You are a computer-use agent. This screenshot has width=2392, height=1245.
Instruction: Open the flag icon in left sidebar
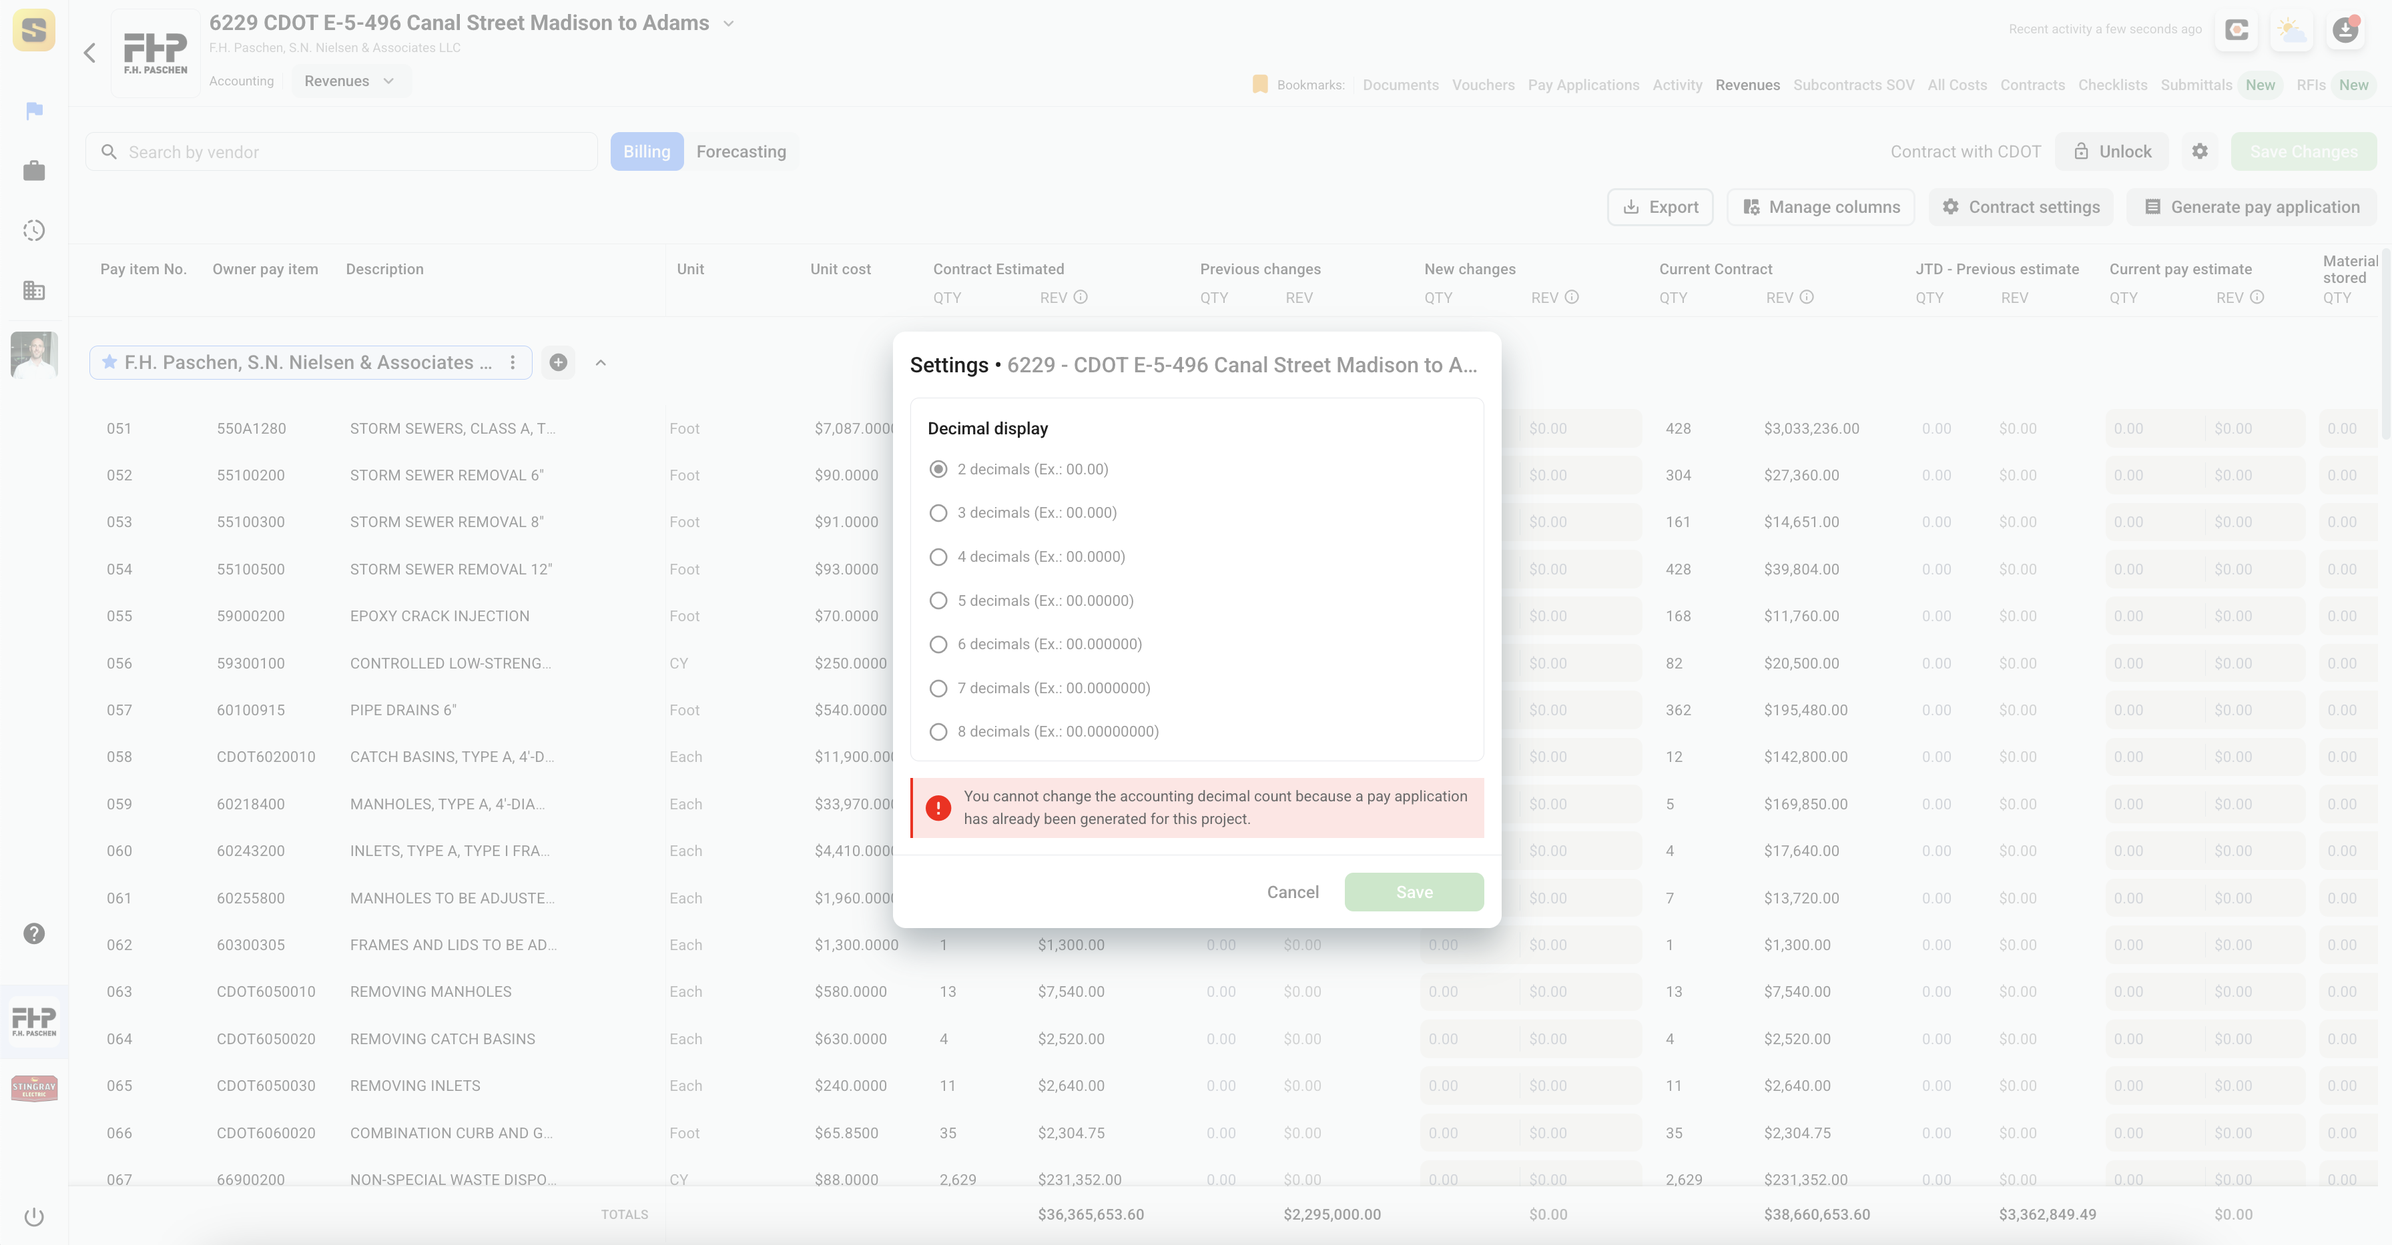point(34,111)
